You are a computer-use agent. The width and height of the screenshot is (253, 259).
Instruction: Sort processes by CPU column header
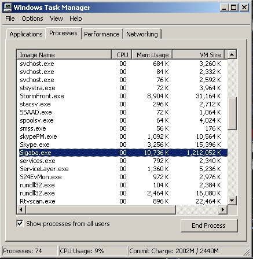pos(122,55)
